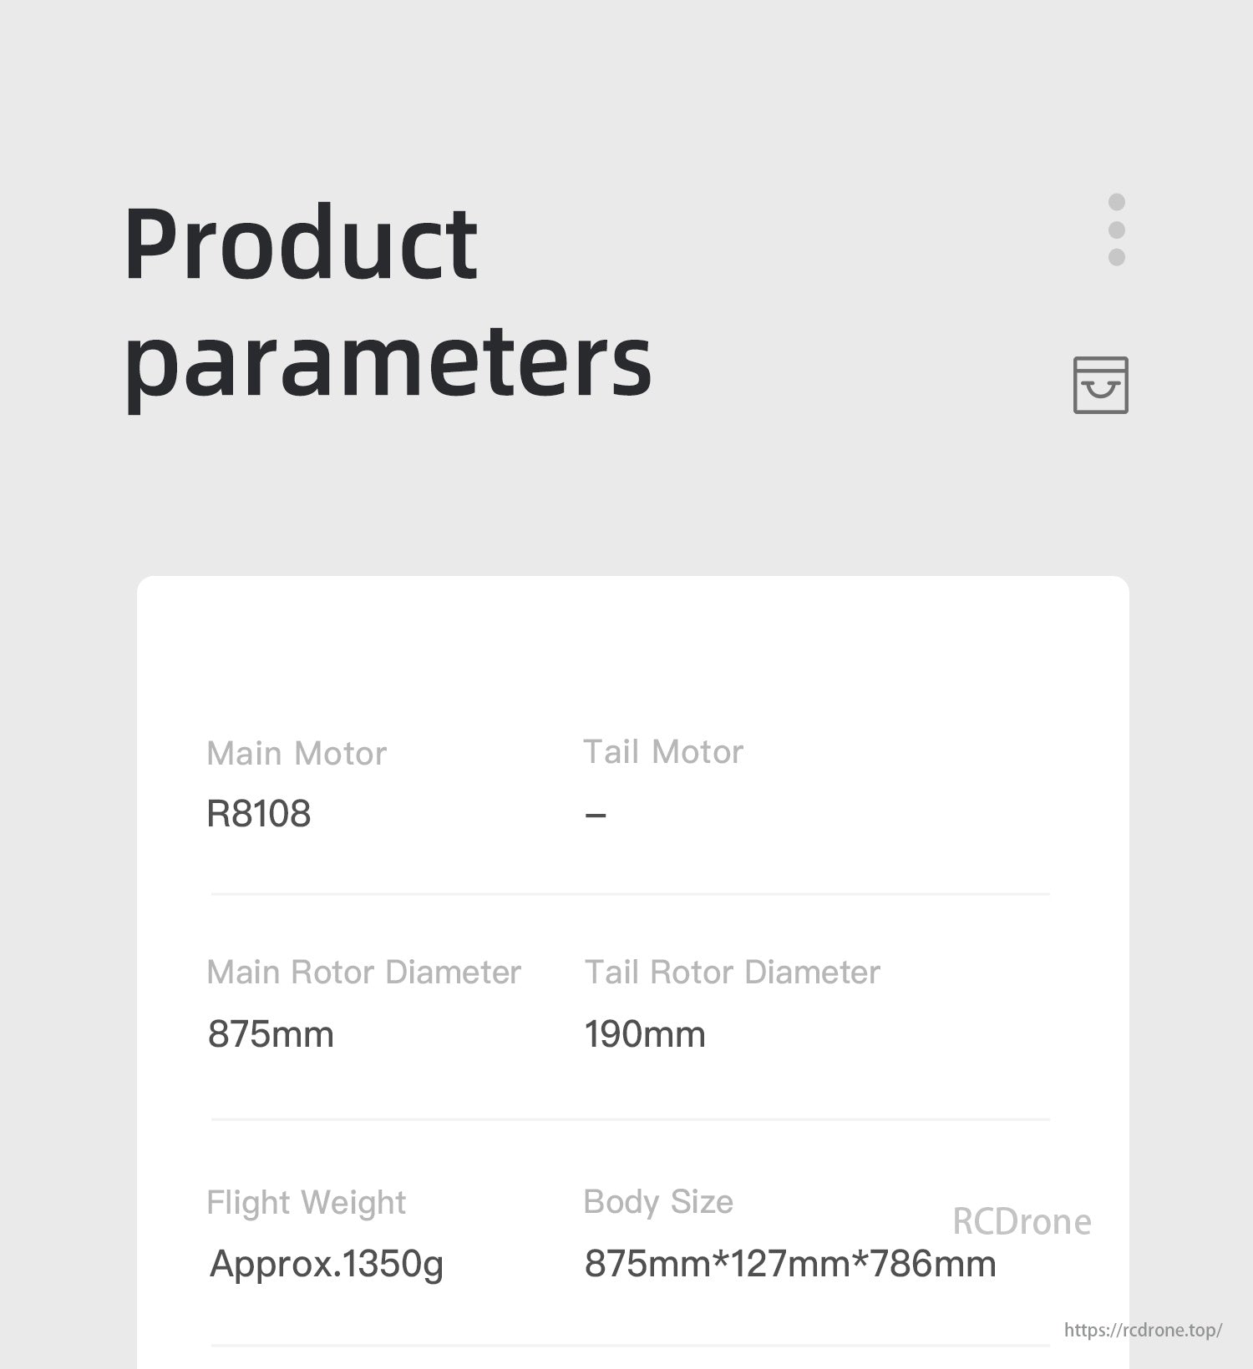Screen dimensions: 1253x1369
Task: Select the Tail Rotor Diameter label
Action: [x=732, y=972]
